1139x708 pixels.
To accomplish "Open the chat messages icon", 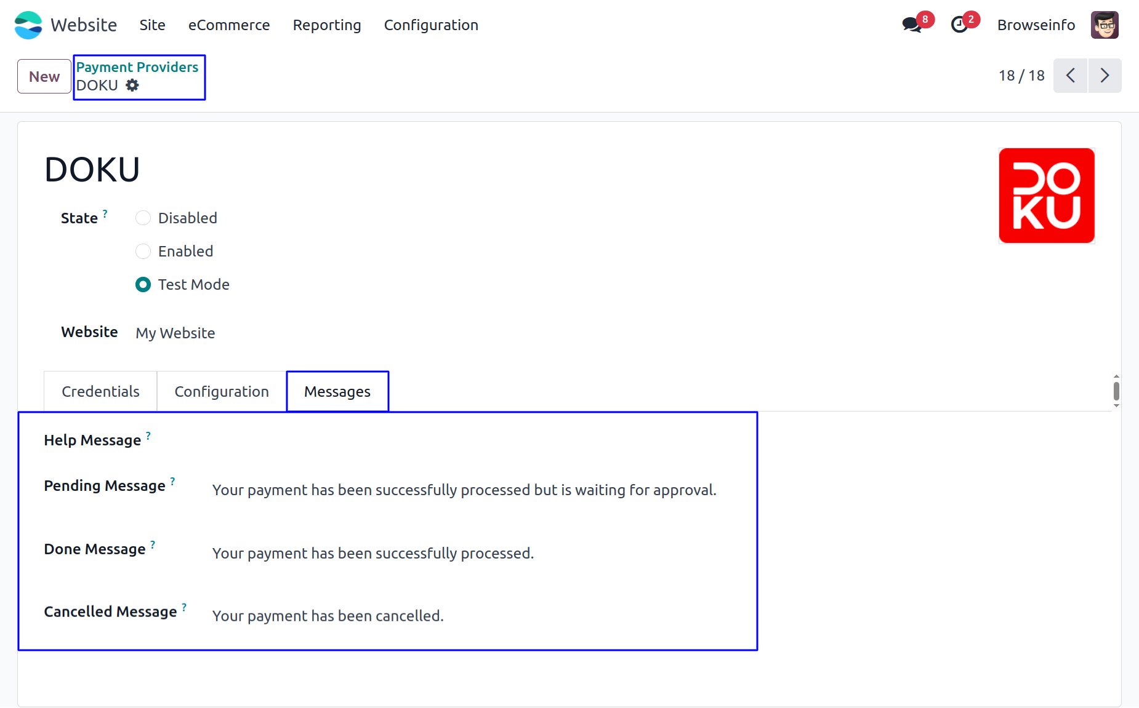I will [x=911, y=25].
